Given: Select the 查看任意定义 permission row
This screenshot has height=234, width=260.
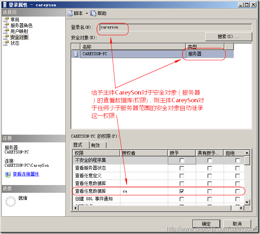Looking at the screenshot, I should coord(159,176).
